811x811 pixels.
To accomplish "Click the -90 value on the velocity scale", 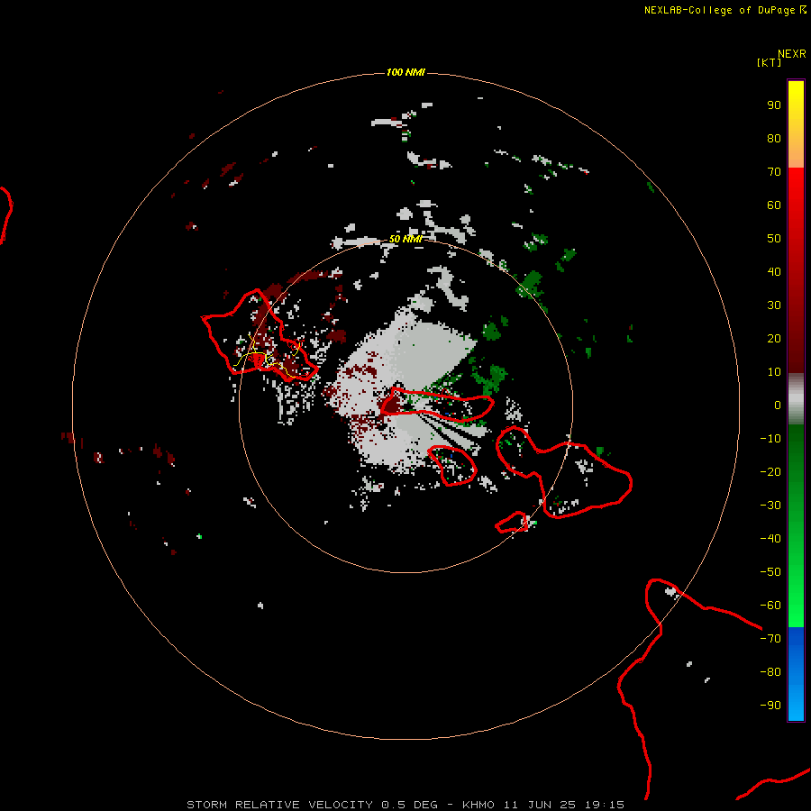I will (770, 705).
